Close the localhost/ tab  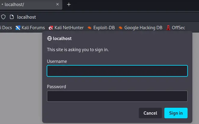[57, 5]
